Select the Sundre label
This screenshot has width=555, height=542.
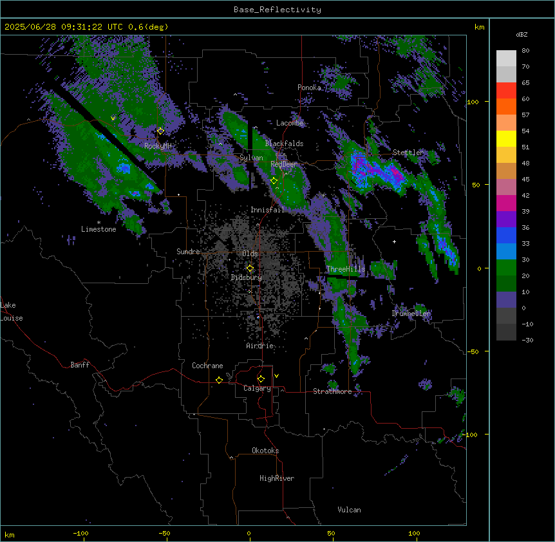(x=188, y=252)
